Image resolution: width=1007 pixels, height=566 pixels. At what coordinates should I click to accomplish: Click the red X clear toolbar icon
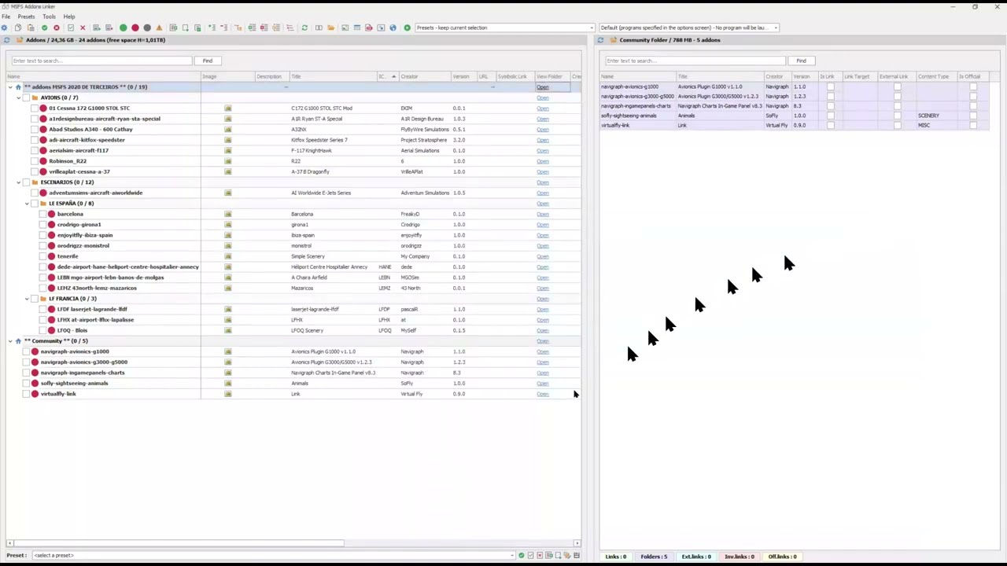point(83,28)
